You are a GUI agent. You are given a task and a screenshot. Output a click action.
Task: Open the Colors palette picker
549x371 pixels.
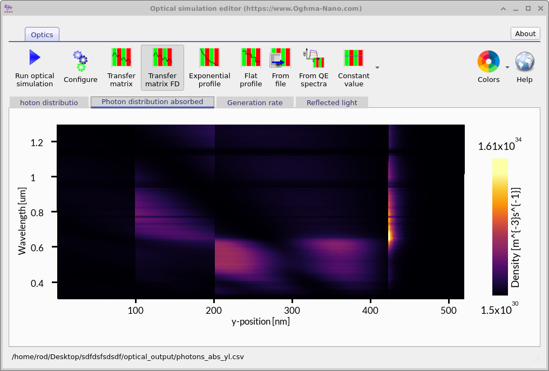coord(487,61)
